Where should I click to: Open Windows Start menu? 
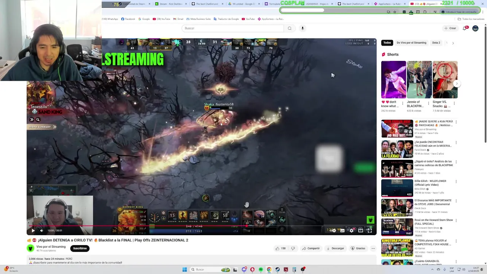(185, 269)
